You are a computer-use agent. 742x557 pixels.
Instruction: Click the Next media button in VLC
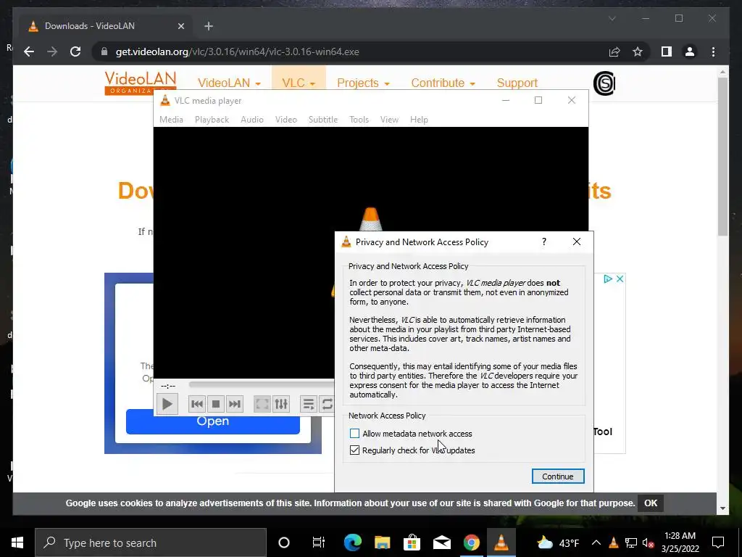pos(235,404)
